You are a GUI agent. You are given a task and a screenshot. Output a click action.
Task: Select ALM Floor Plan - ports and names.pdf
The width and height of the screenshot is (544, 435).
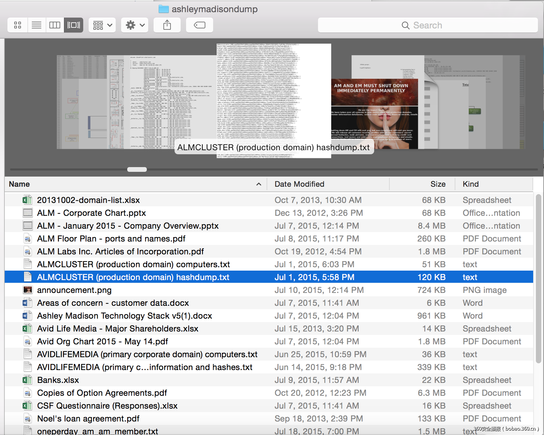point(111,238)
